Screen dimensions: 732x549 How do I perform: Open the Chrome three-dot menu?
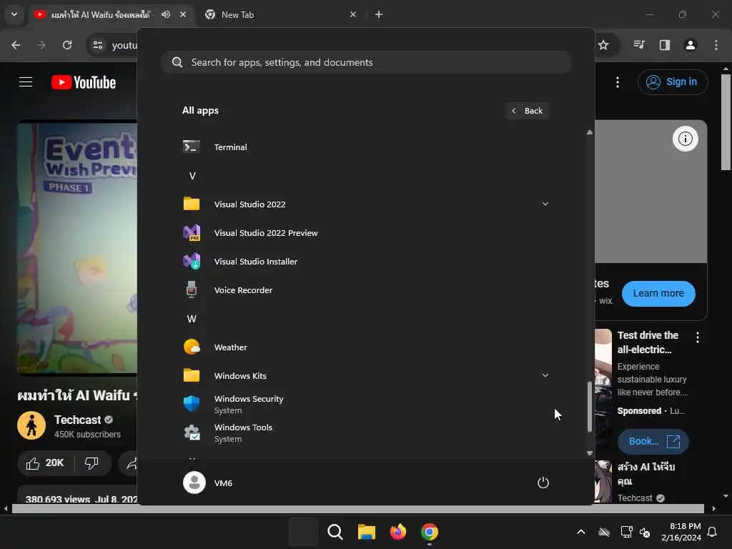coord(716,45)
